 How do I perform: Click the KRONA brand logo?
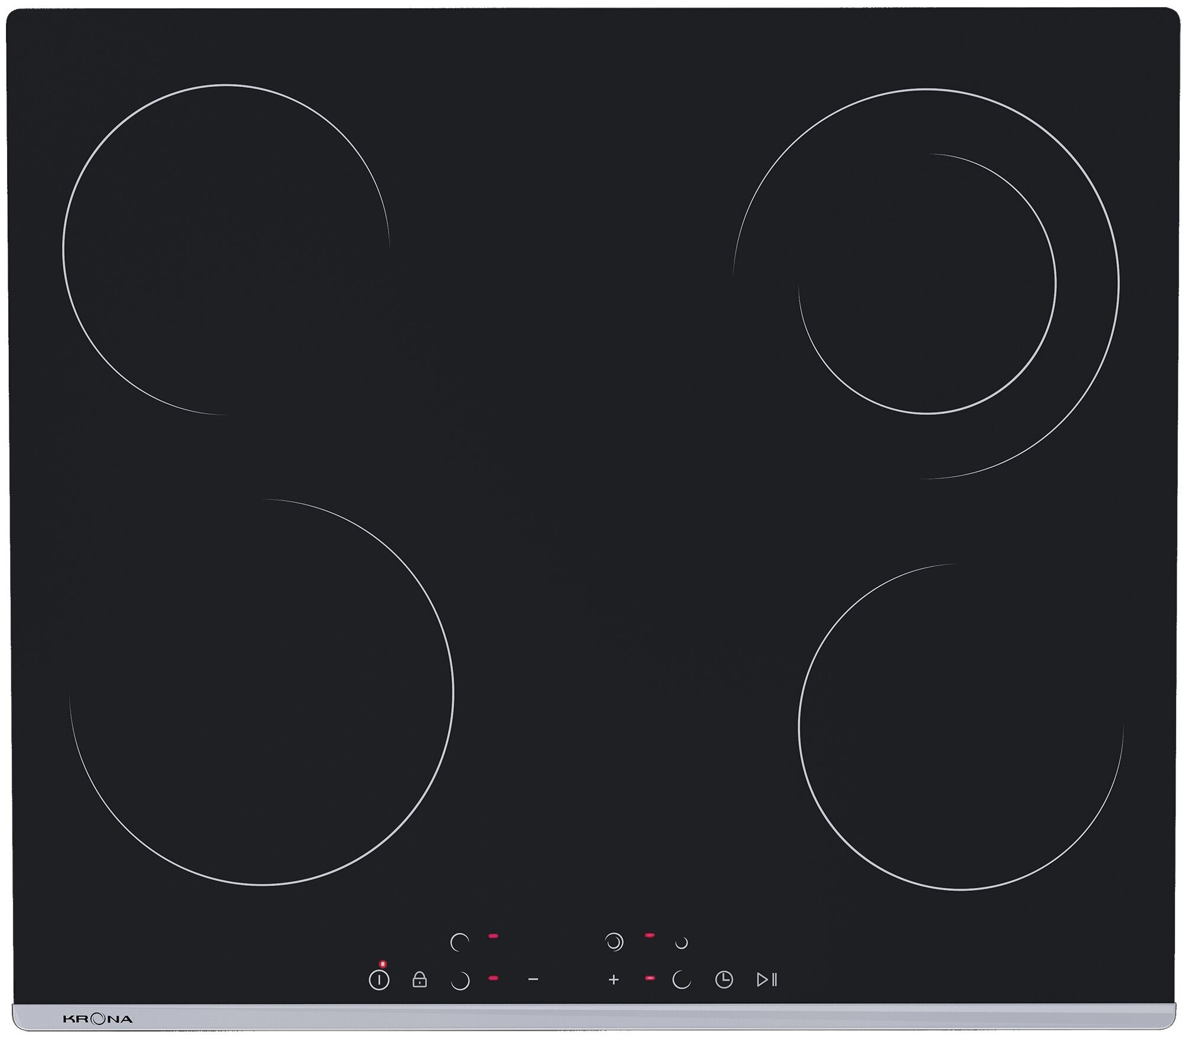(x=97, y=1019)
